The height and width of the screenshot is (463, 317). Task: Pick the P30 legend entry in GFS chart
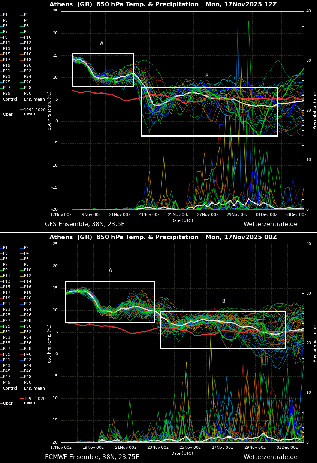click(28, 94)
